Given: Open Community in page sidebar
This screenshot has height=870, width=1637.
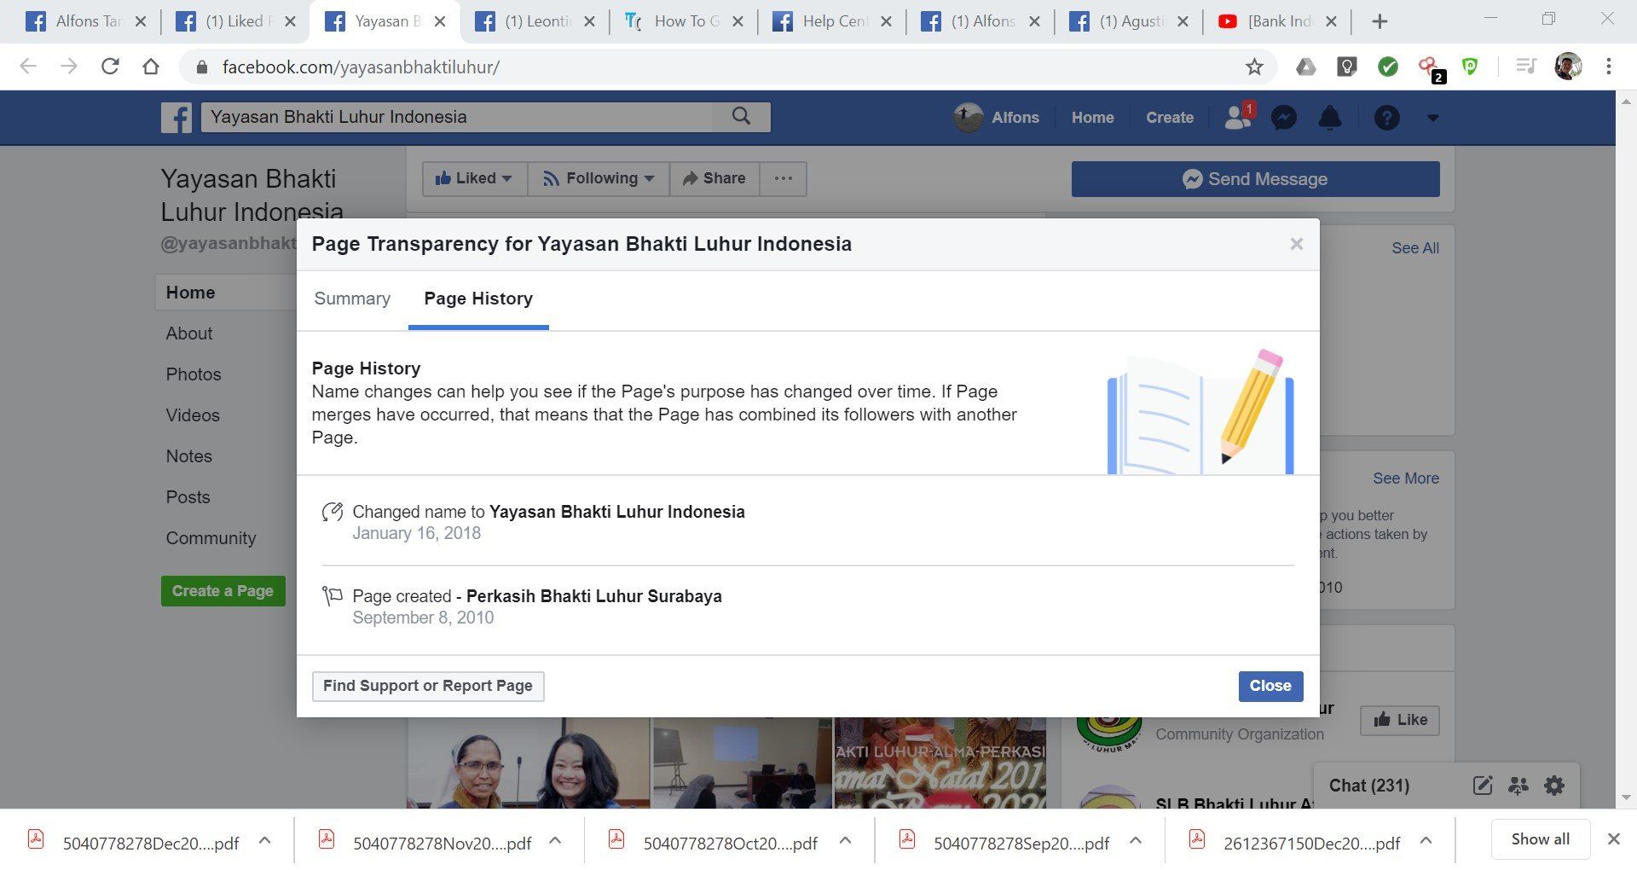Looking at the screenshot, I should (x=211, y=538).
